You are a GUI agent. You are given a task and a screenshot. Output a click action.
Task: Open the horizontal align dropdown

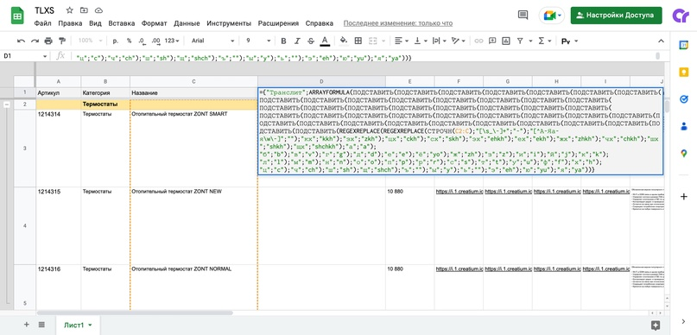coord(402,41)
